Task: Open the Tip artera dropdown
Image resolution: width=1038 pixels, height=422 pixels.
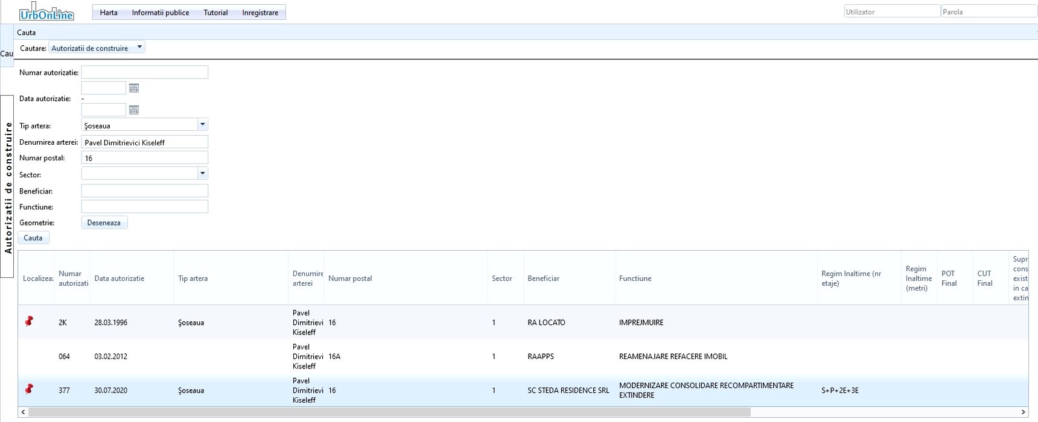Action: (202, 125)
